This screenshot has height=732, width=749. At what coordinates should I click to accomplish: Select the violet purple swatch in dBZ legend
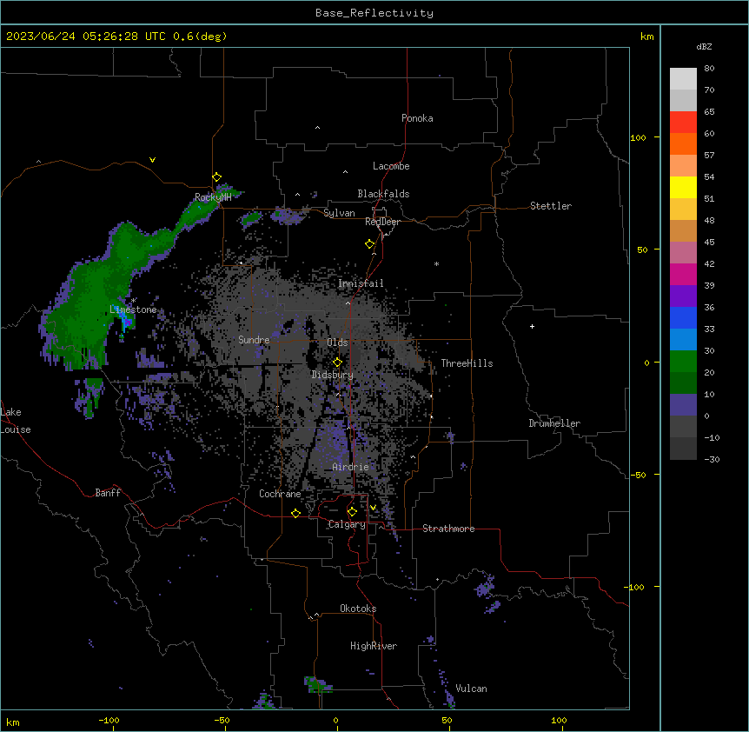[683, 296]
